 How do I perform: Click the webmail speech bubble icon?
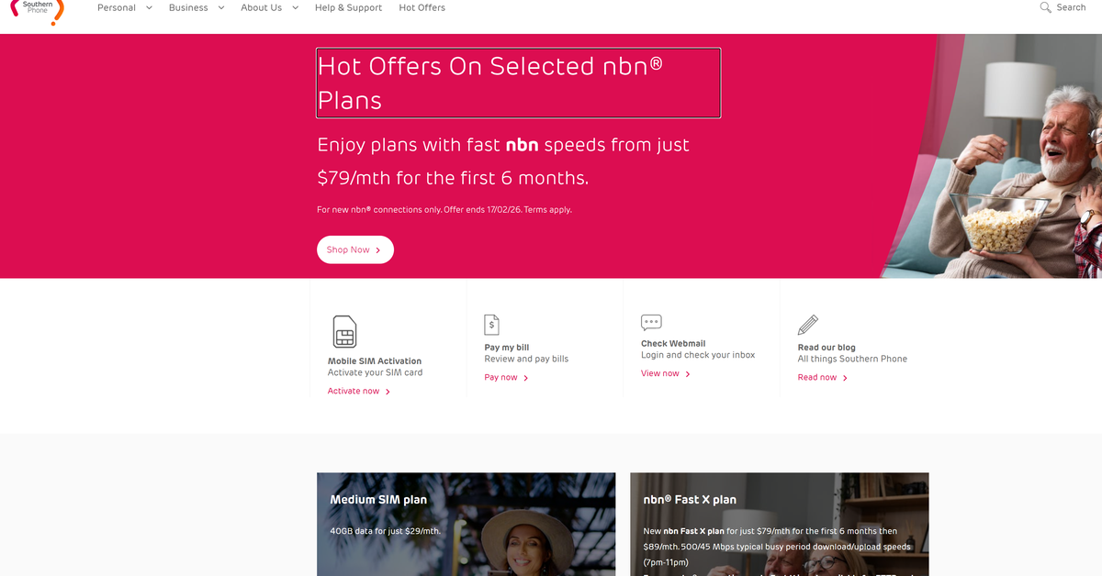(x=651, y=322)
